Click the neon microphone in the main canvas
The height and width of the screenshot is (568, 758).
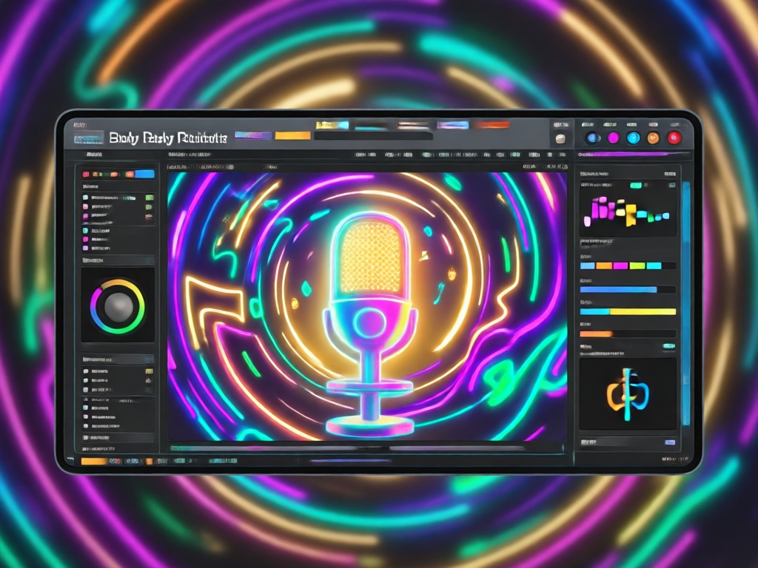pos(370,324)
